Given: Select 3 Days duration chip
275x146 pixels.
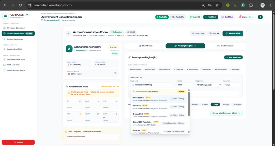Looking at the screenshot, I should (195, 104).
